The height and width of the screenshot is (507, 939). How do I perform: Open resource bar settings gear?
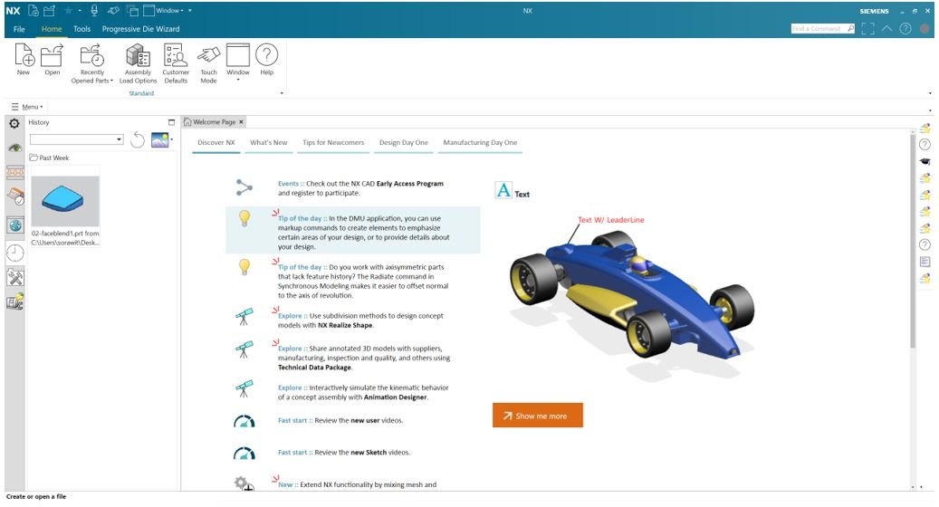(14, 123)
